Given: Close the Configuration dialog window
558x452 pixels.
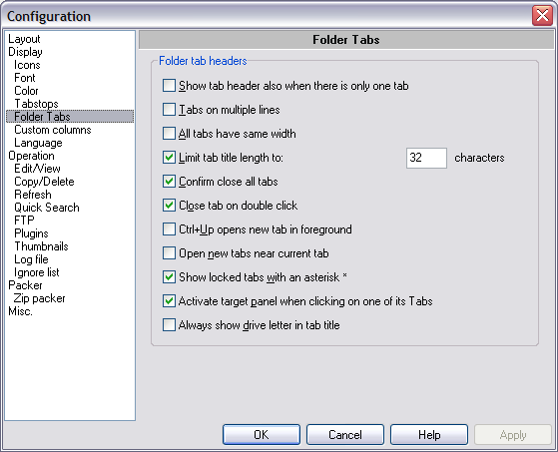Looking at the screenshot, I should (542, 16).
